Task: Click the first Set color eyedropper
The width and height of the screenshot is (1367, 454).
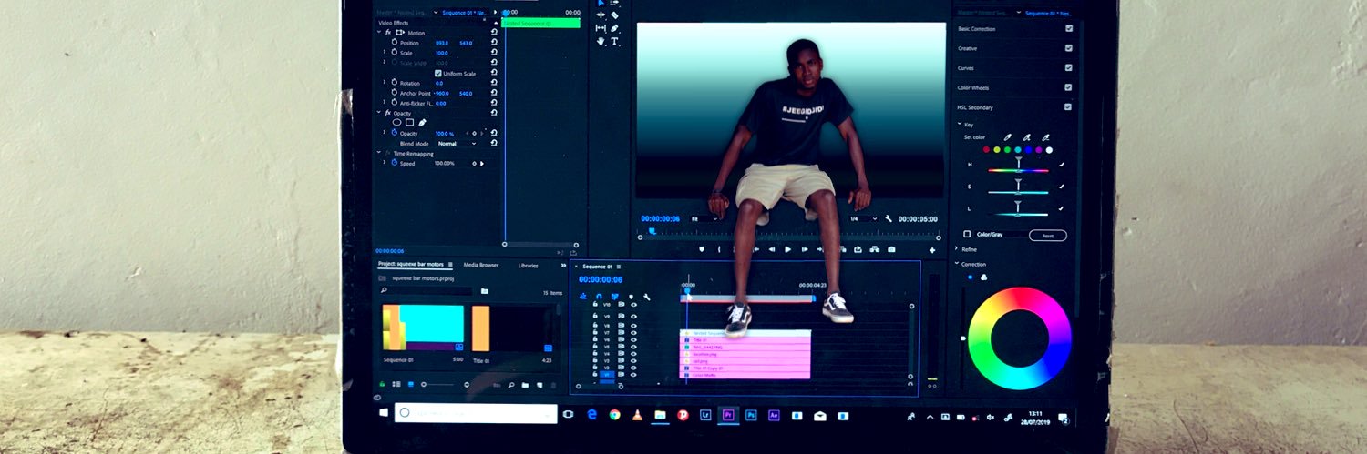Action: (1007, 137)
